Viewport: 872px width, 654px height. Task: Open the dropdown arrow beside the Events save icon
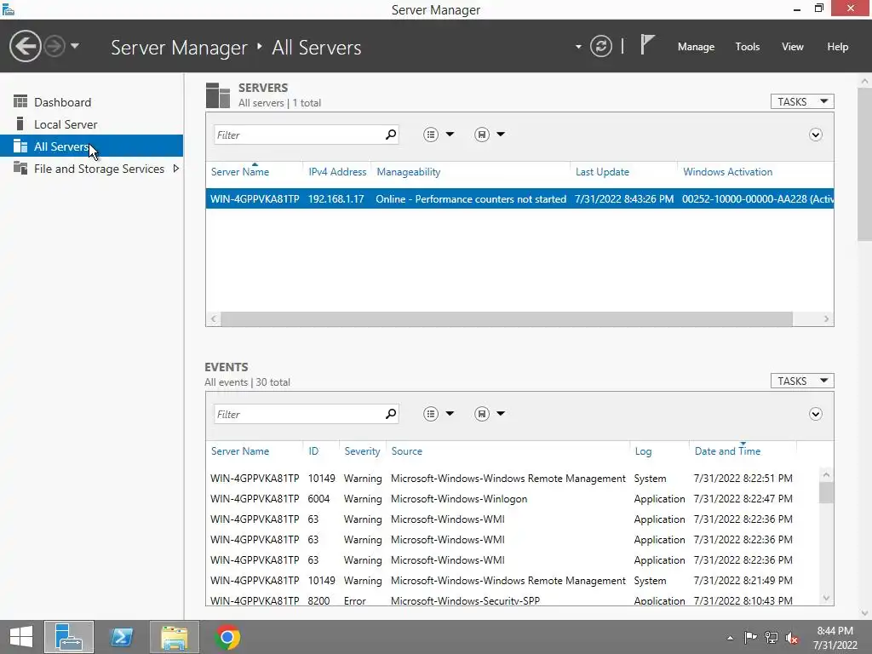click(x=501, y=414)
